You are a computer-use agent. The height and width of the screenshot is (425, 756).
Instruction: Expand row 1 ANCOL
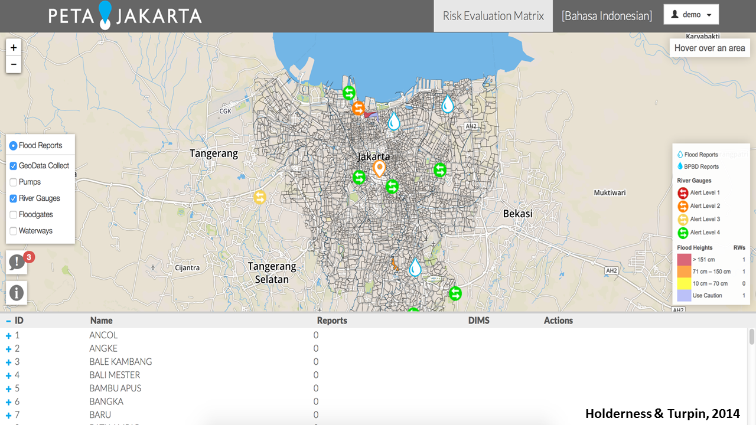(x=8, y=335)
